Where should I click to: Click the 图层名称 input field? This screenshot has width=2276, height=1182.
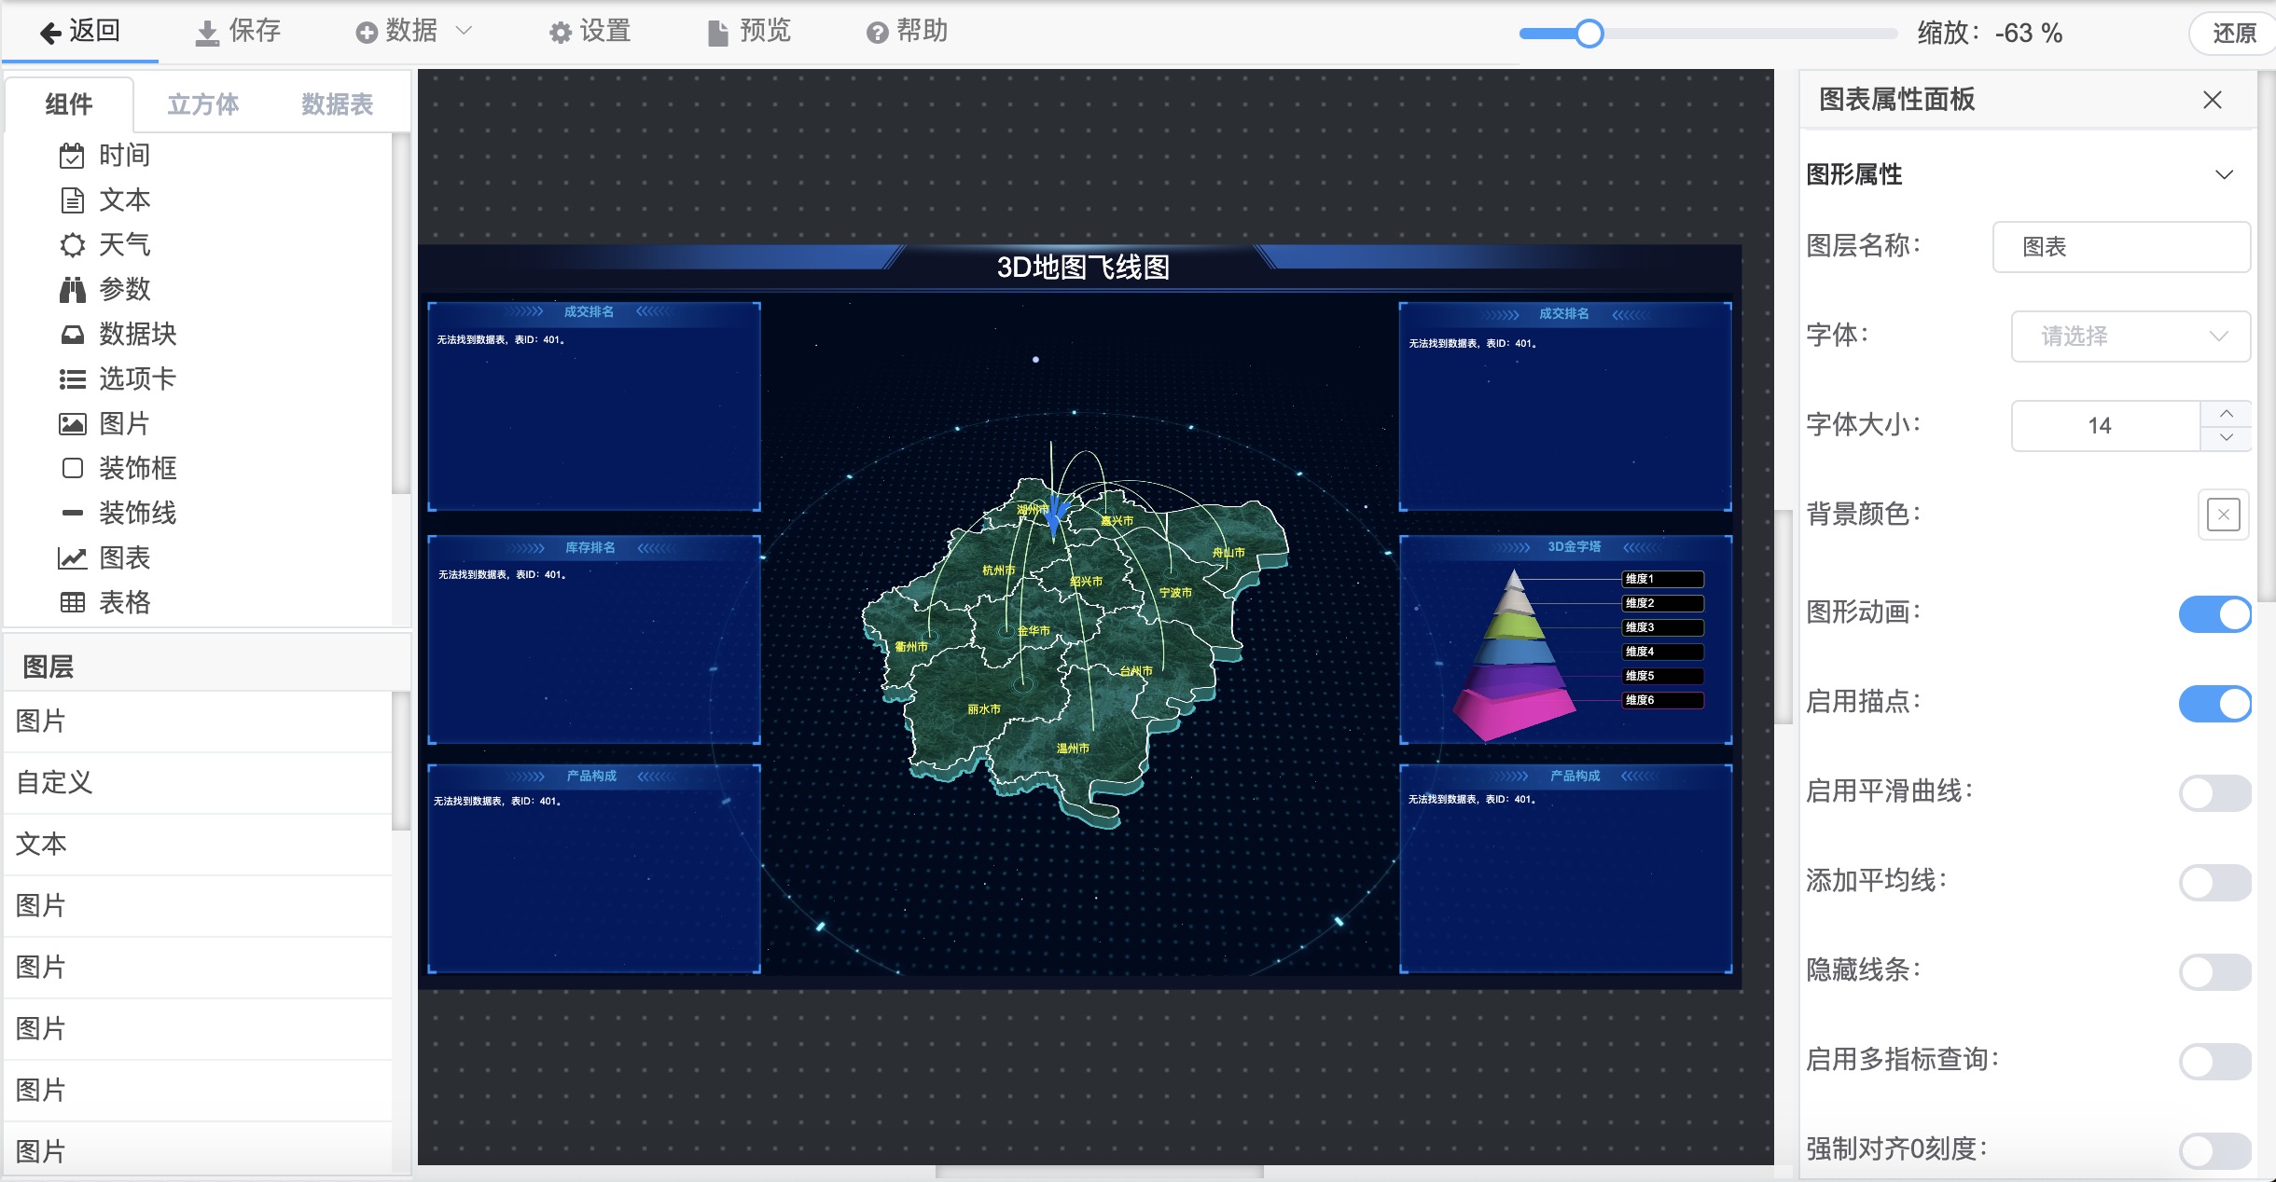click(2120, 247)
